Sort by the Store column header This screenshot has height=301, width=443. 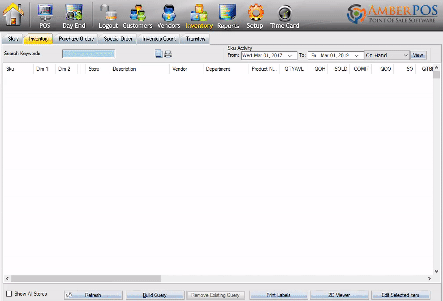(x=97, y=69)
